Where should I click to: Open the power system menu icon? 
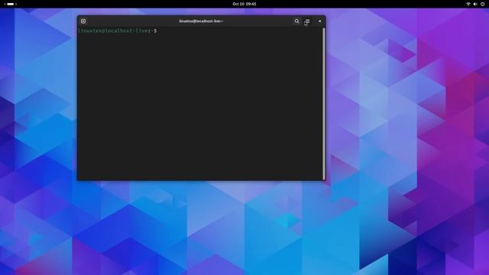(x=482, y=4)
